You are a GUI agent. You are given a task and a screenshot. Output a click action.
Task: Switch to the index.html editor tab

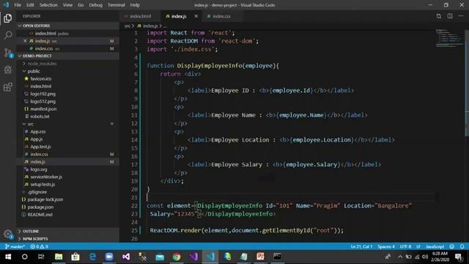coord(140,16)
